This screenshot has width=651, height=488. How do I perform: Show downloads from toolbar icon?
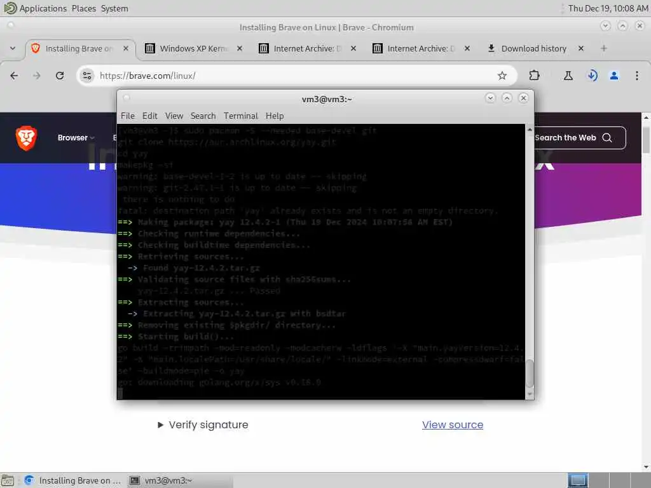click(592, 76)
